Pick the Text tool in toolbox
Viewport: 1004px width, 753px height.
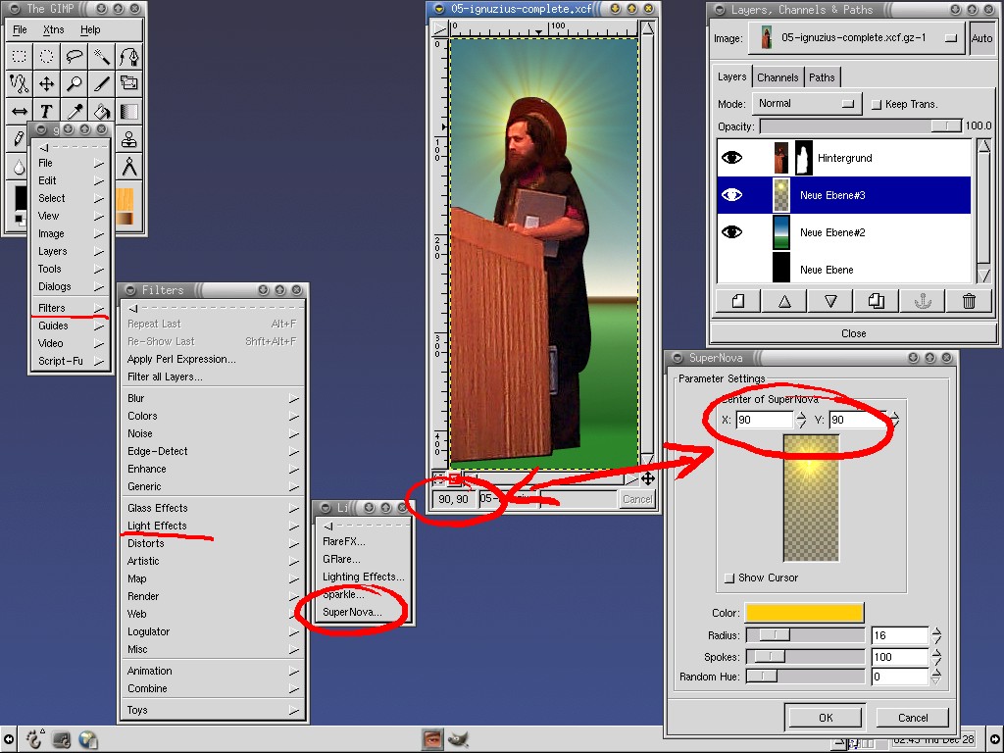46,111
